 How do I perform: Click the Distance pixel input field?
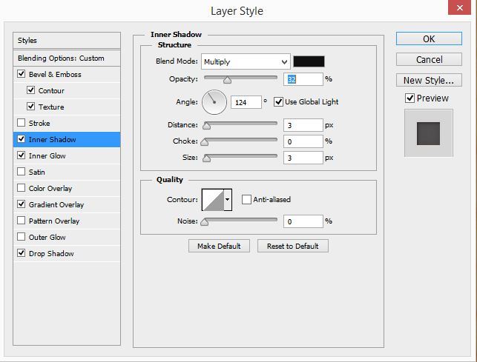303,125
